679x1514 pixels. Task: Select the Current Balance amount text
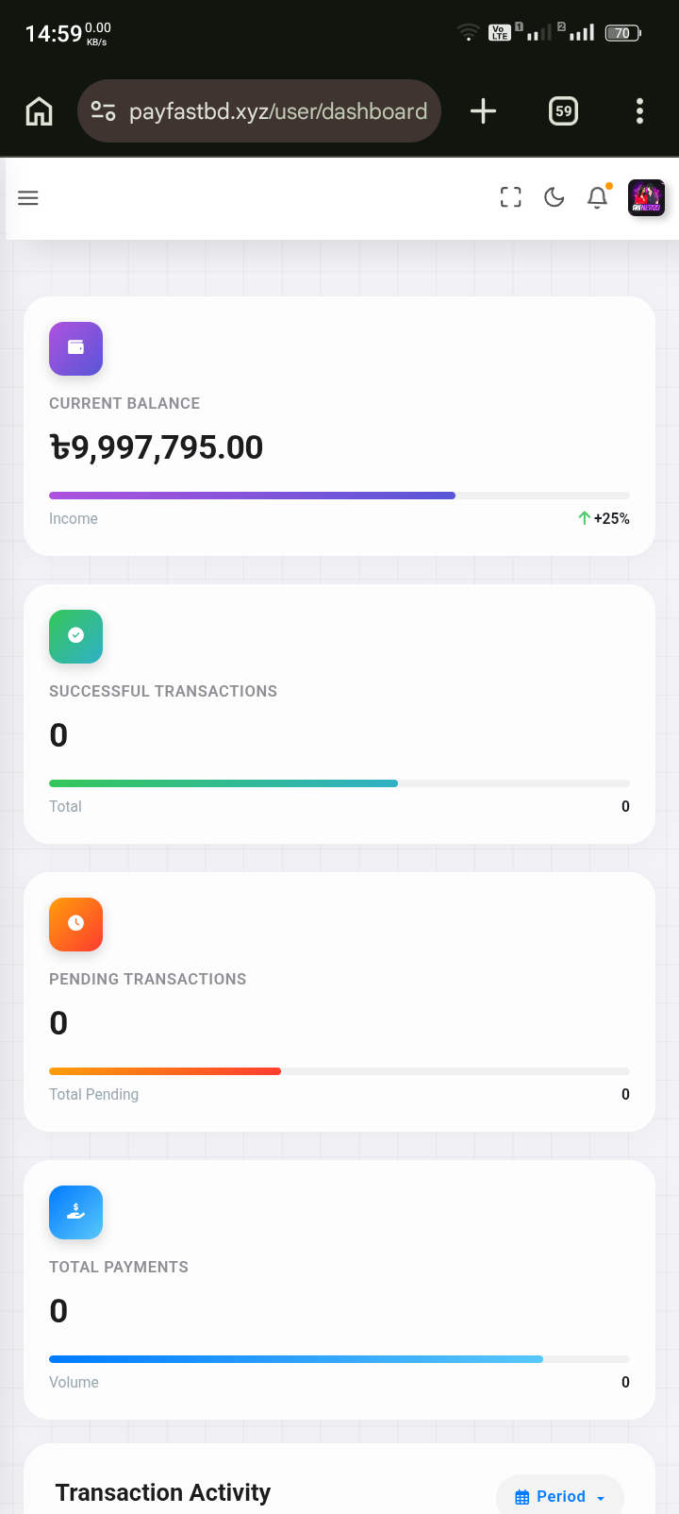coord(157,447)
